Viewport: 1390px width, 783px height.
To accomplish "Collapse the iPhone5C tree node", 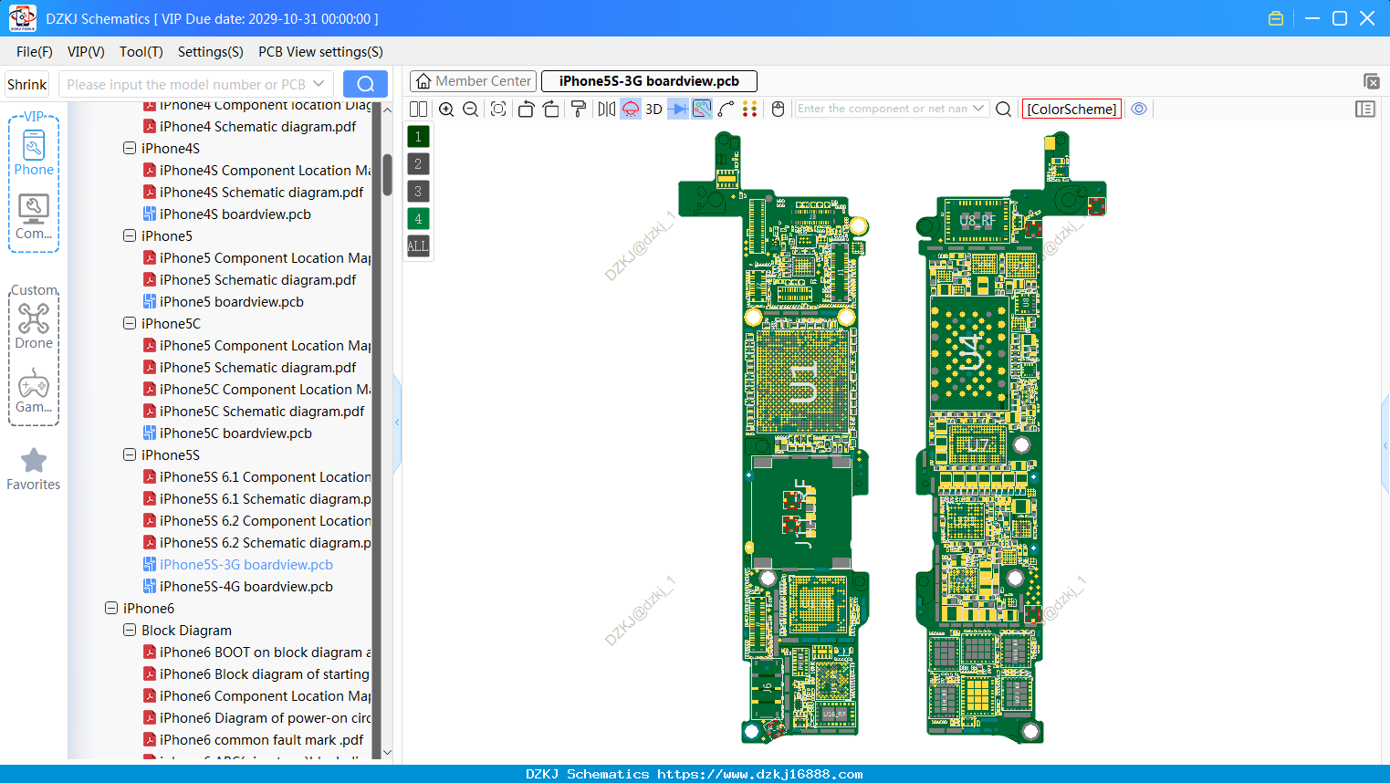I will pos(130,323).
